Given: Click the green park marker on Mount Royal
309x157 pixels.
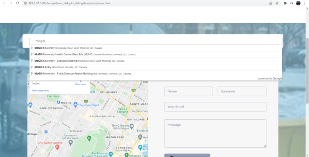Looking at the screenshot, I should (x=89, y=138).
